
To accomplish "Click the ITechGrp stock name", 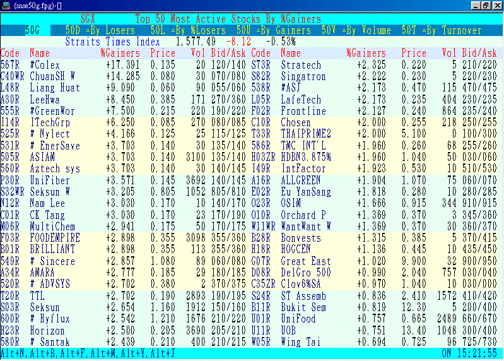I will tap(50, 122).
